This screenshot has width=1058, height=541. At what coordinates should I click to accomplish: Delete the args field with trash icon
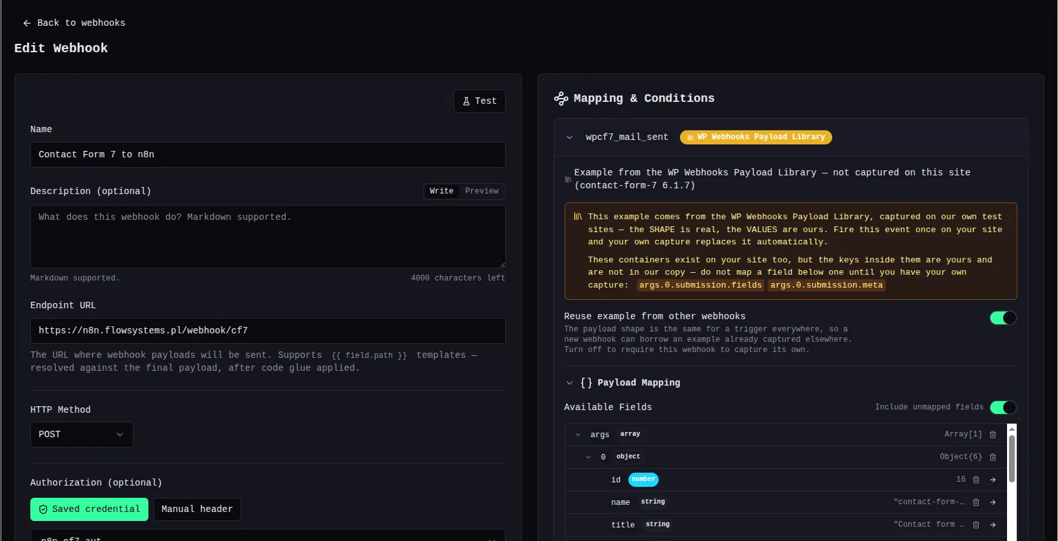993,435
